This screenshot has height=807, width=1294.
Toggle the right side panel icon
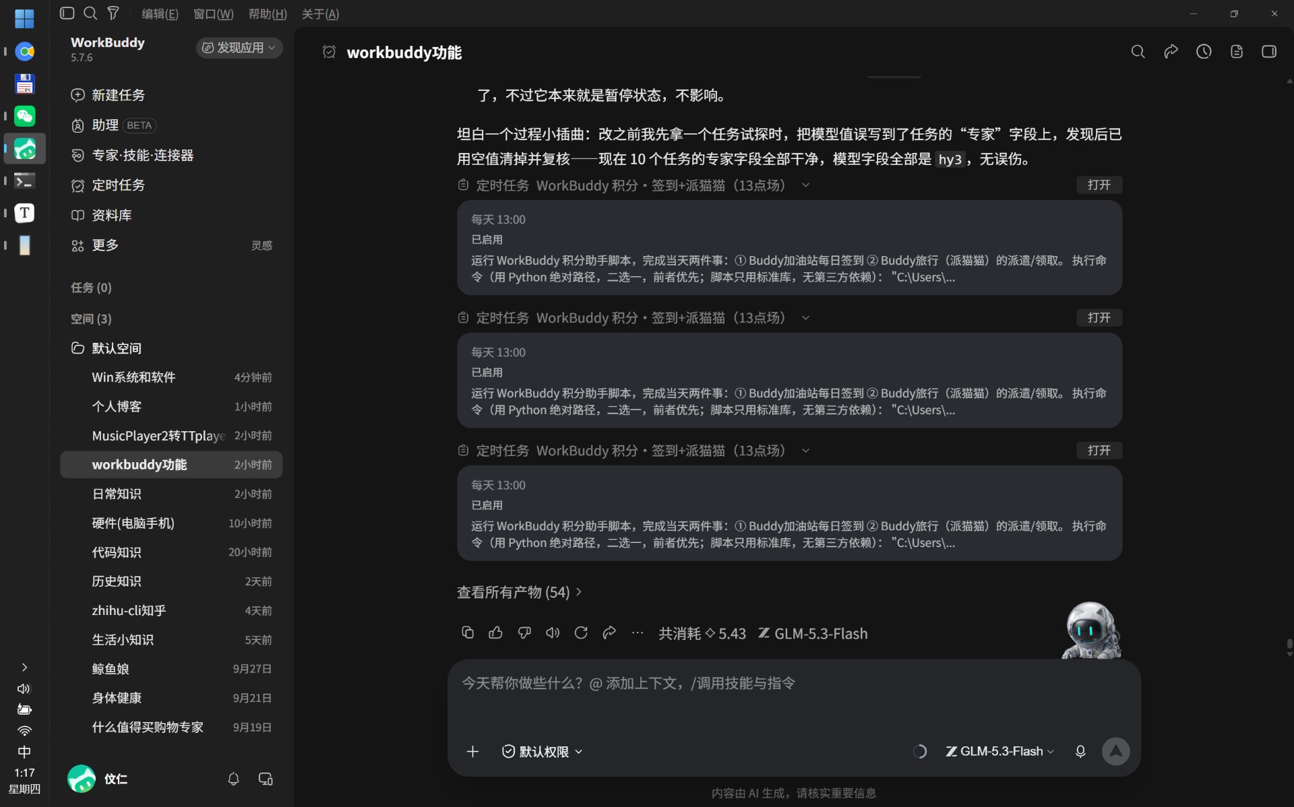(x=1269, y=52)
